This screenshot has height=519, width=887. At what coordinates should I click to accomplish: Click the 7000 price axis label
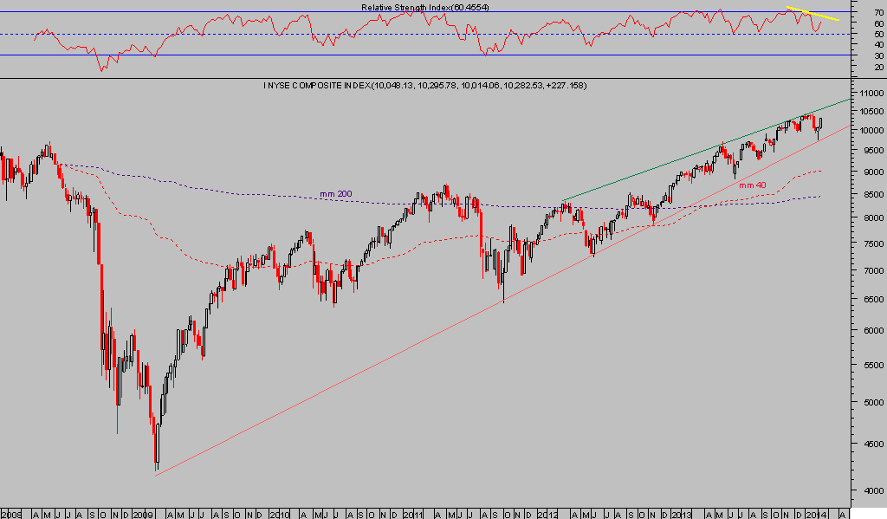pos(869,271)
